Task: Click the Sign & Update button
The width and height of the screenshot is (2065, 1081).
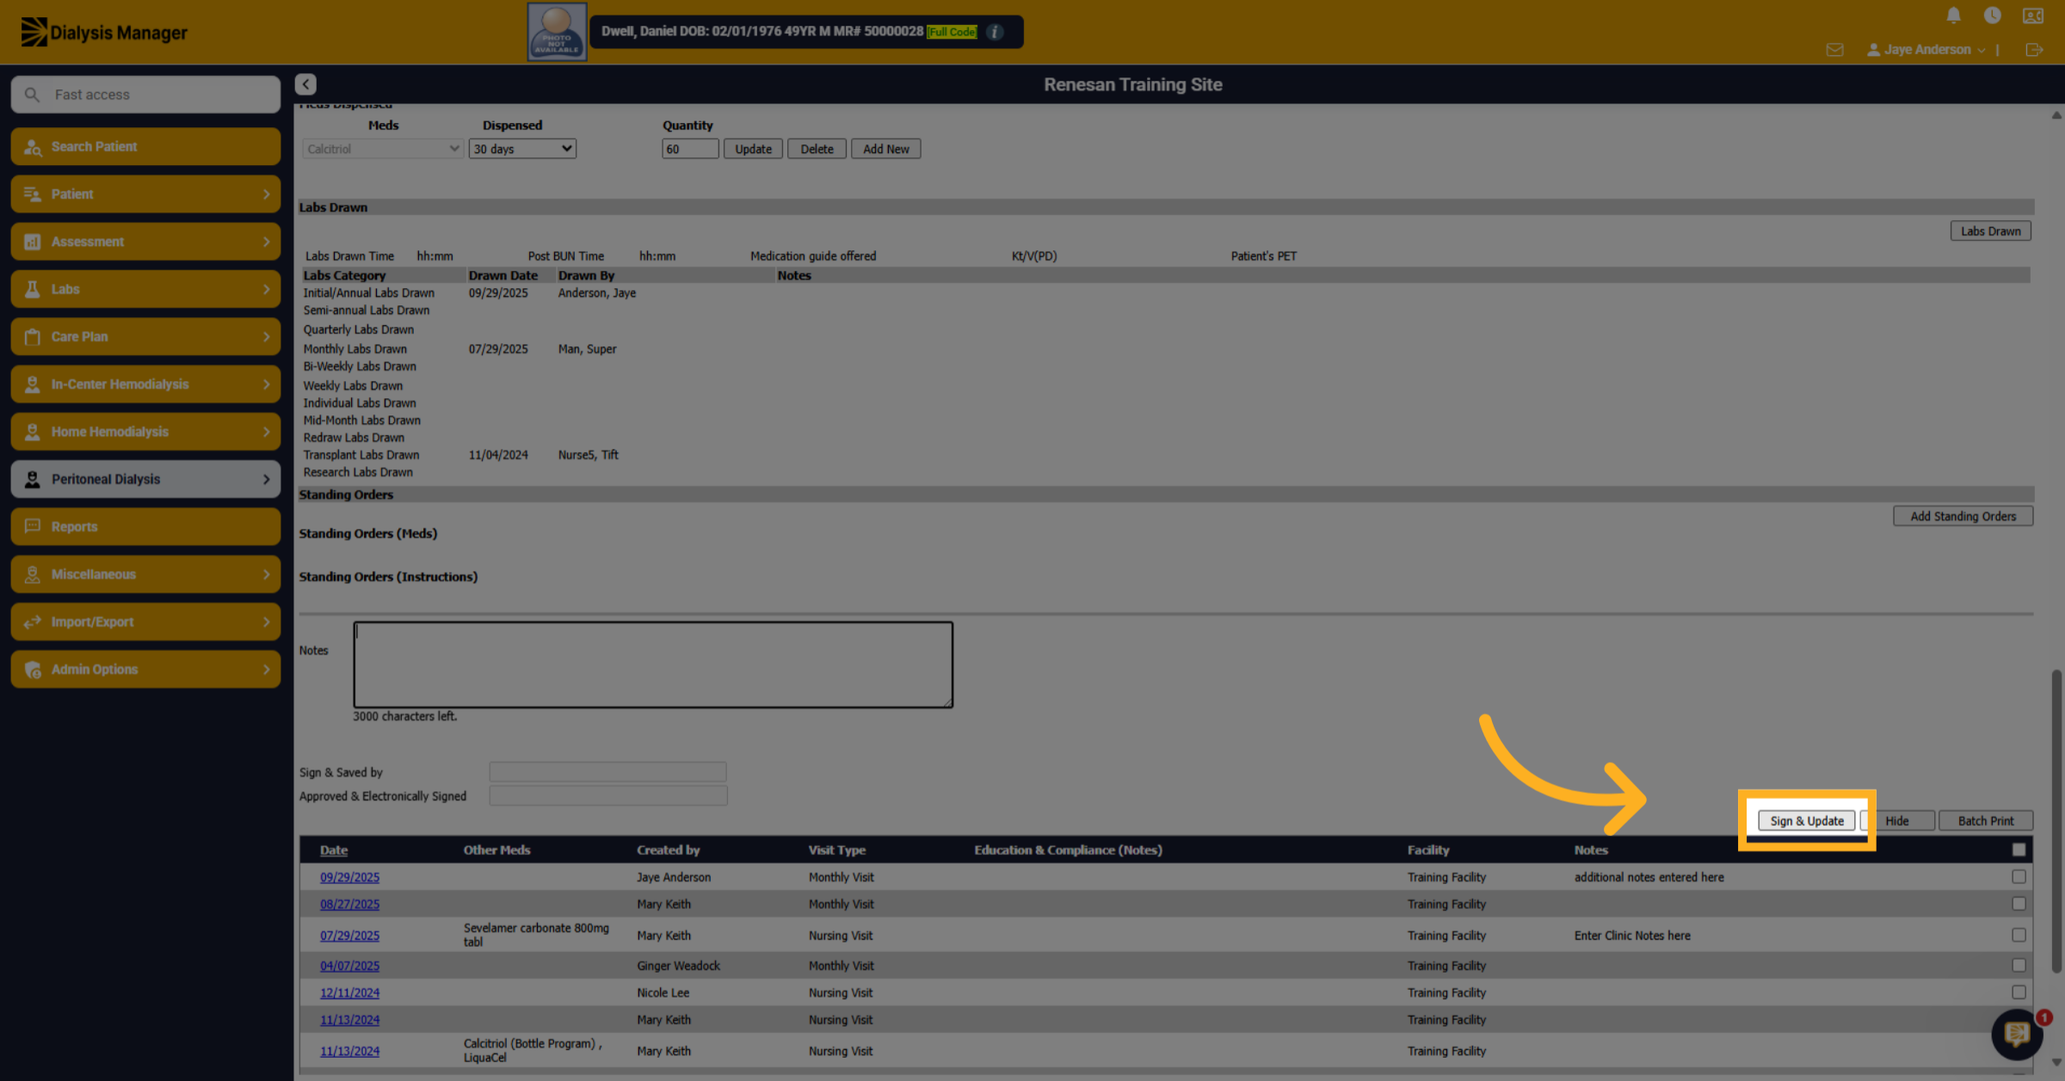Action: (1806, 821)
